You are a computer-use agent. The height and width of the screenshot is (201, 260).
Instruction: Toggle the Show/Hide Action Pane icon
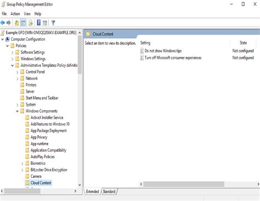(x=45, y=23)
